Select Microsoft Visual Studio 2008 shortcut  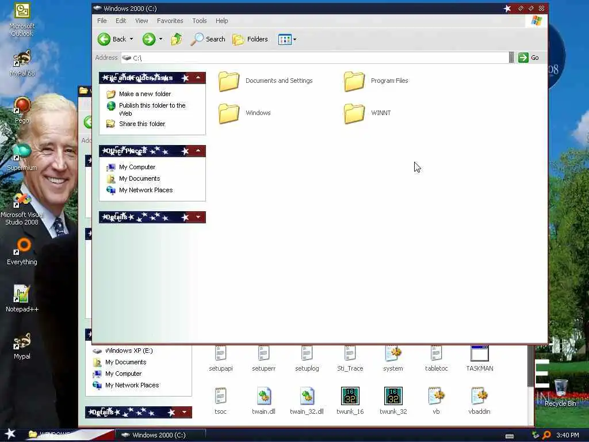click(22, 208)
